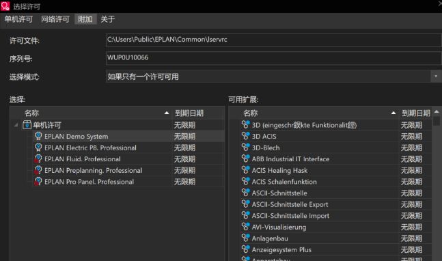Select ACIS Healing Hask name
The width and height of the screenshot is (442, 261).
(x=279, y=171)
